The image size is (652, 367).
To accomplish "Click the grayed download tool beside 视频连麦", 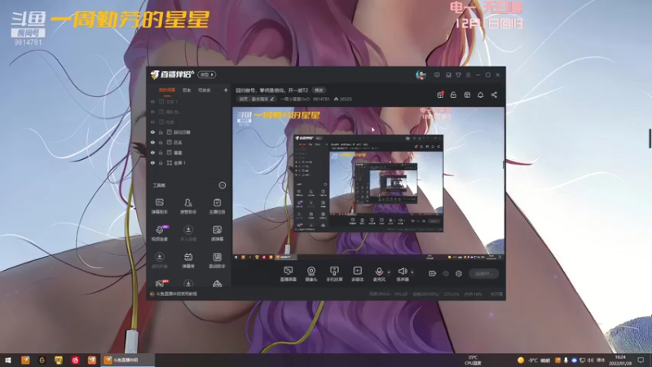I will point(188,233).
